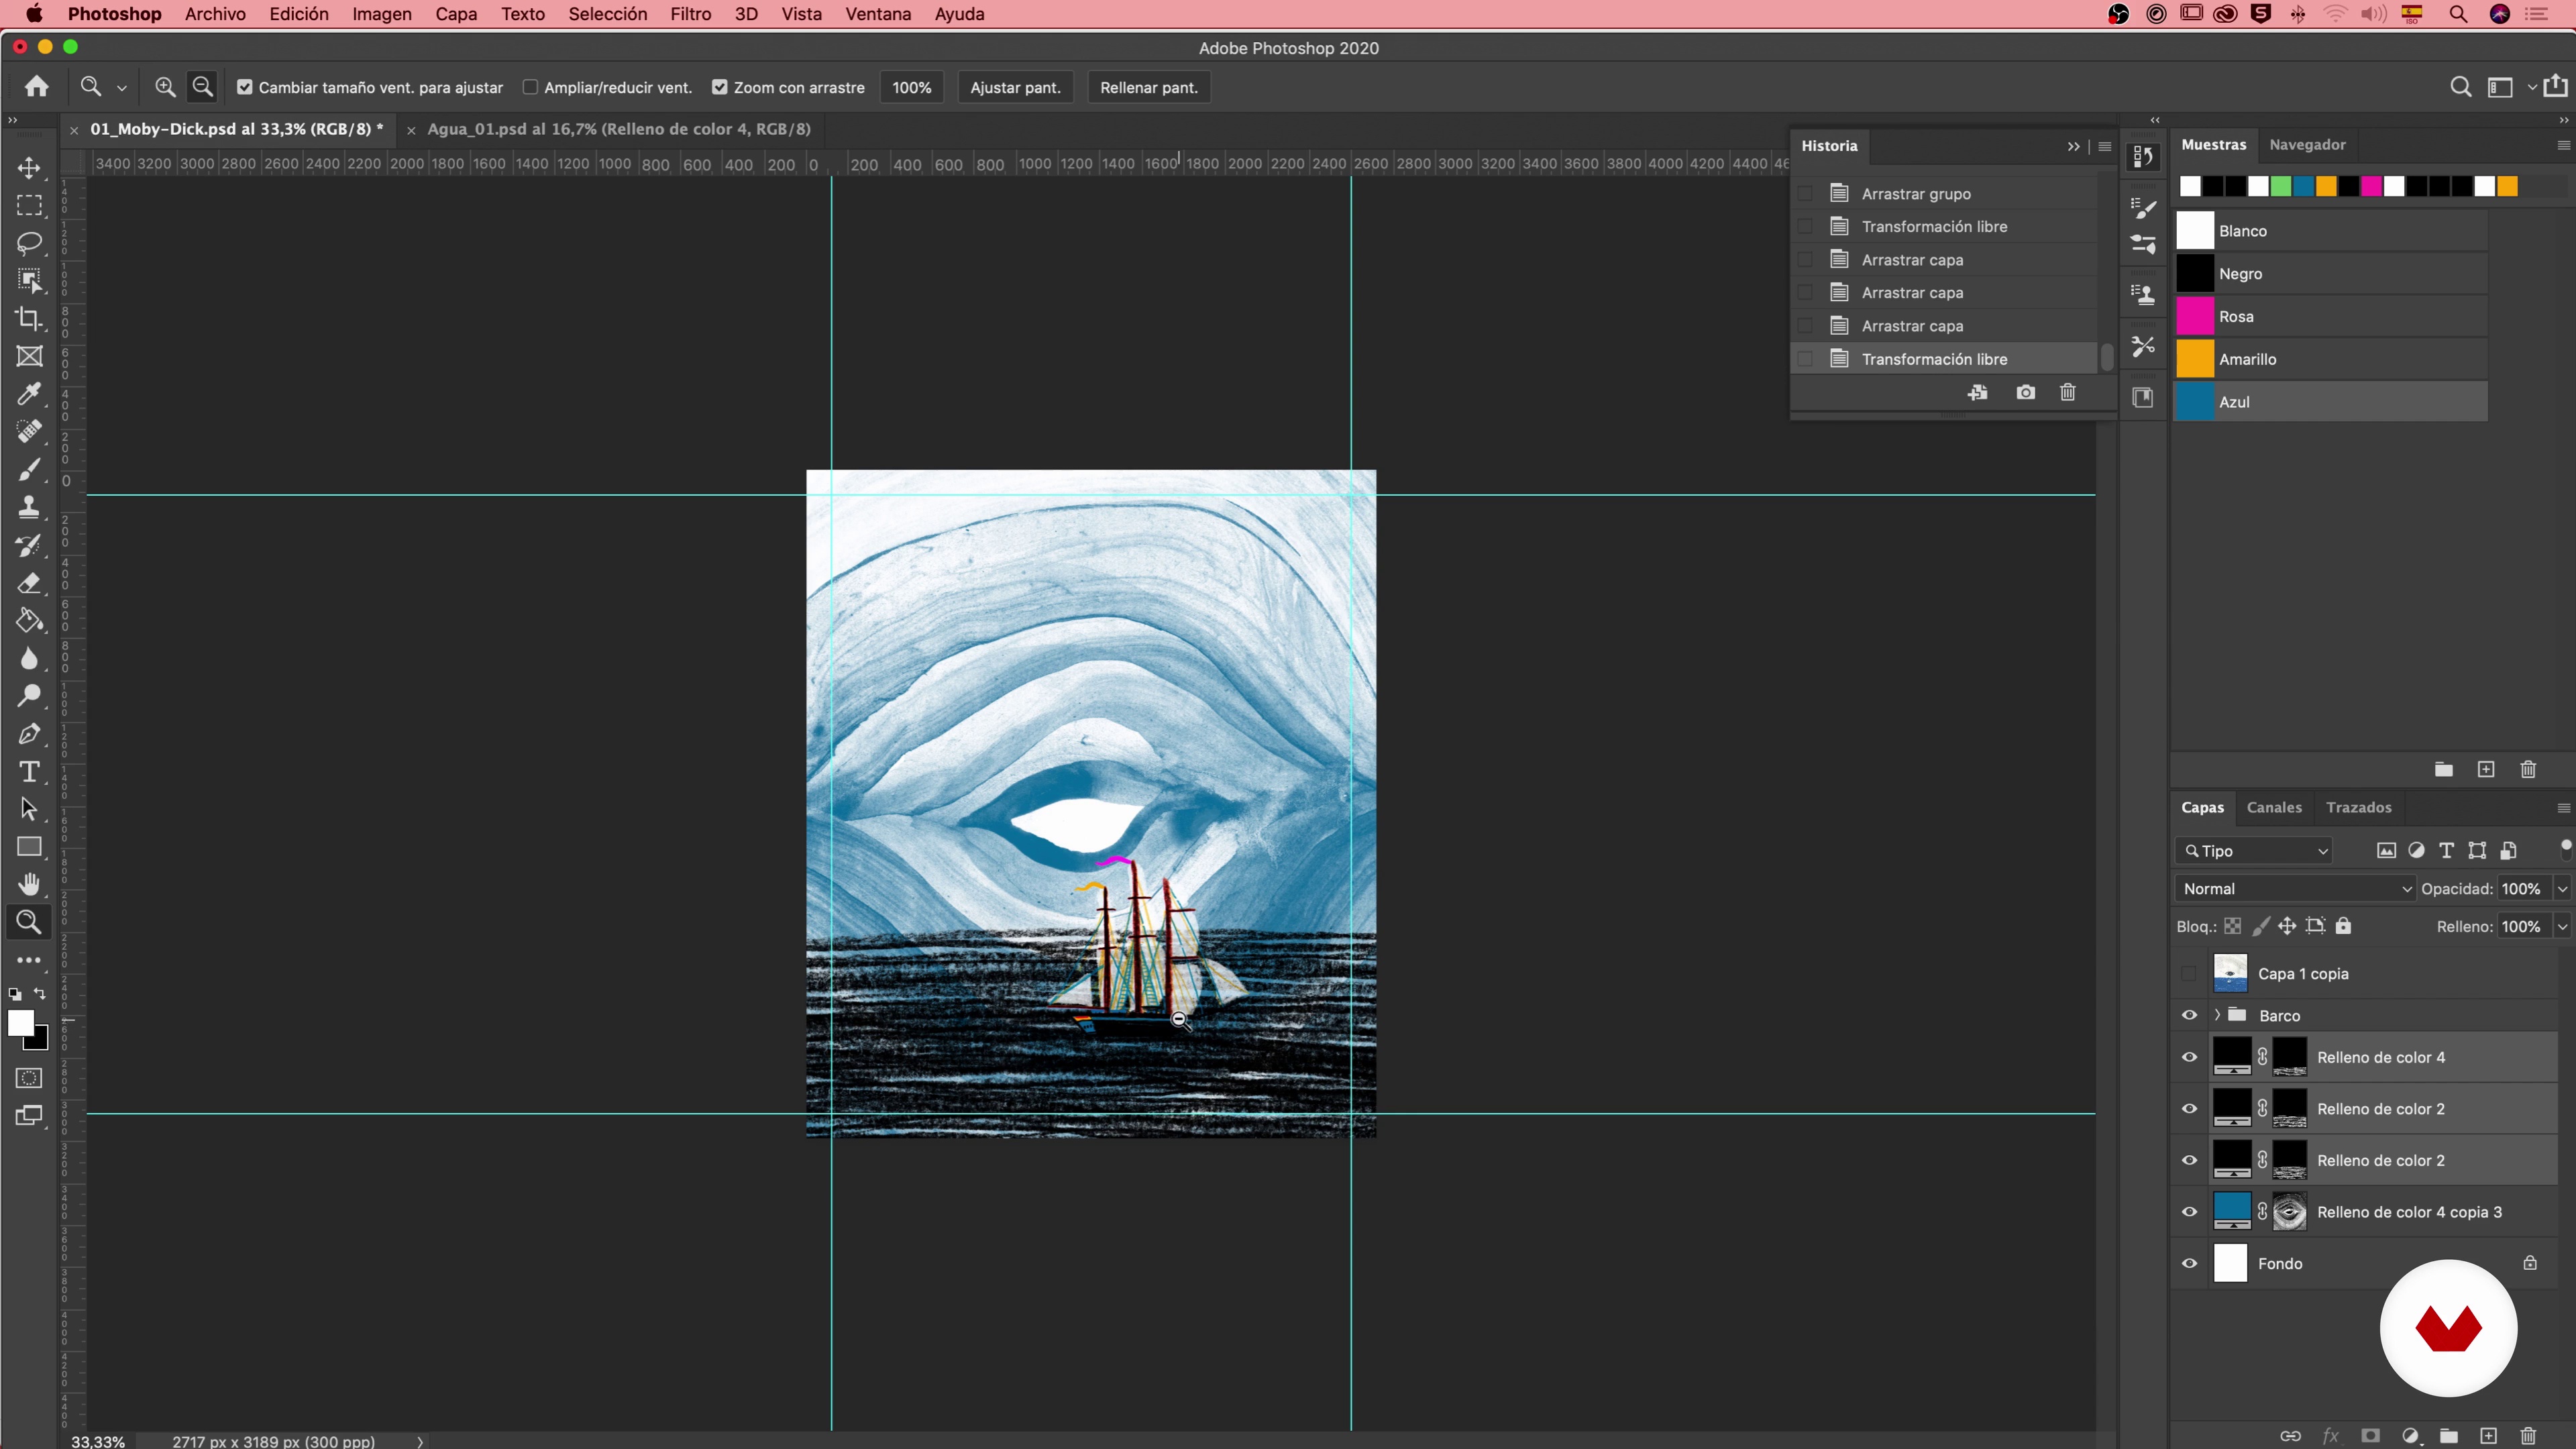Create new swatch group folder
Viewport: 2576px width, 1449px height.
[x=2443, y=769]
